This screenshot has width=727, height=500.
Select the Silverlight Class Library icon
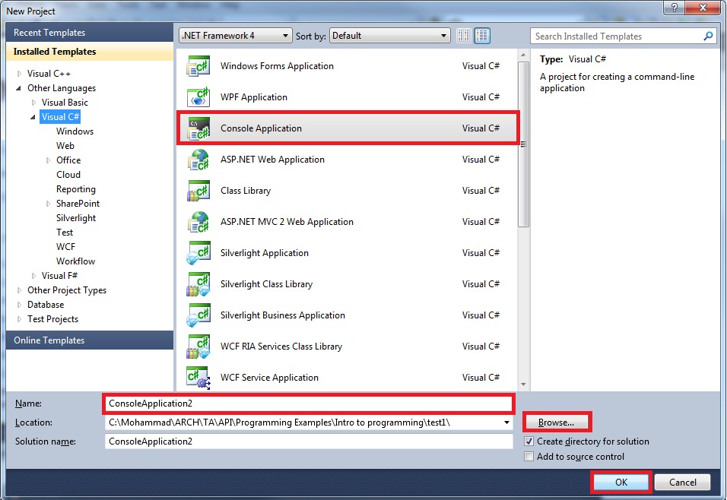click(198, 284)
